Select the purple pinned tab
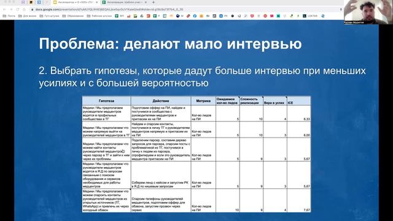Viewport: 393px width, 221px height. click(23, 2)
